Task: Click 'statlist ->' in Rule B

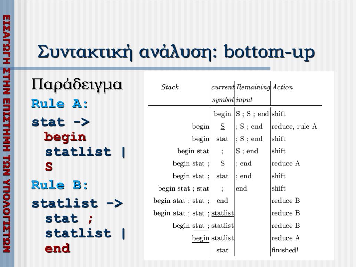Action: click(77, 203)
